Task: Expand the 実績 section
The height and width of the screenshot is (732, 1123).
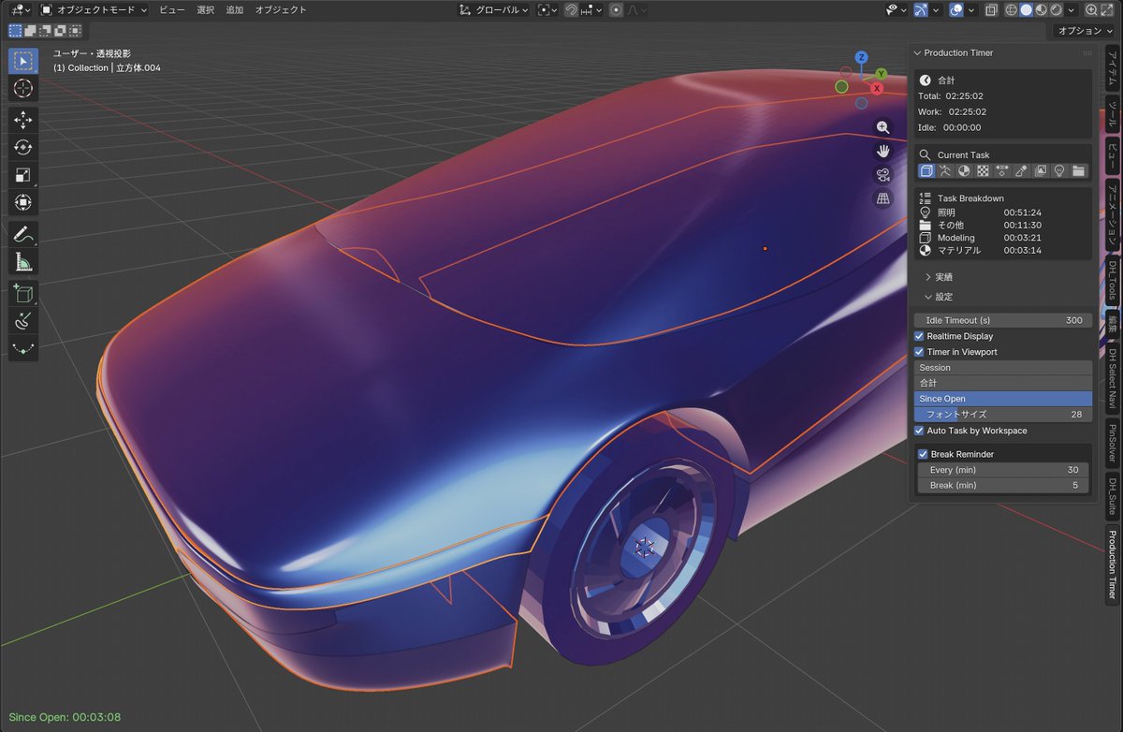Action: click(x=943, y=277)
